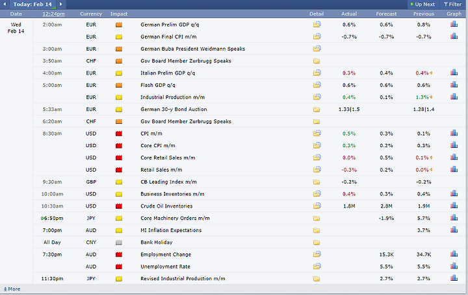Image resolution: width=468 pixels, height=295 pixels.
Task: Click orange impact icon for German Prelim GDP
Action: tap(119, 25)
